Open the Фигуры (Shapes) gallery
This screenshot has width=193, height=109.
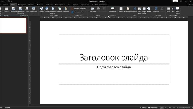42,10
